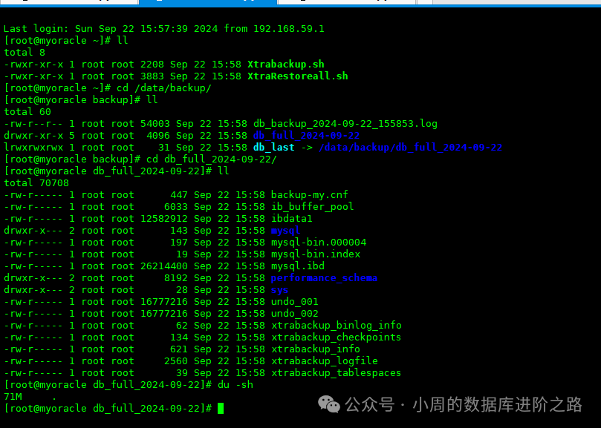Viewport: 601px width, 428px height.
Task: Click the XtraRestoreall.sh file name
Action: [x=298, y=76]
